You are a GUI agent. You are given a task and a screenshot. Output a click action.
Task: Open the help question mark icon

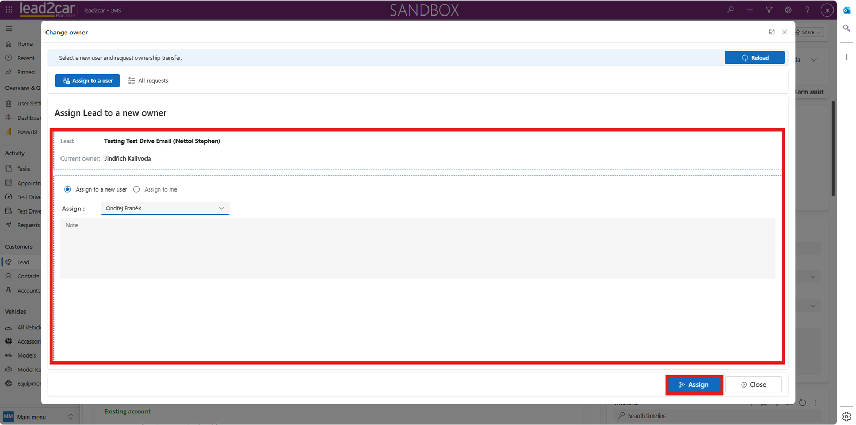tap(807, 10)
